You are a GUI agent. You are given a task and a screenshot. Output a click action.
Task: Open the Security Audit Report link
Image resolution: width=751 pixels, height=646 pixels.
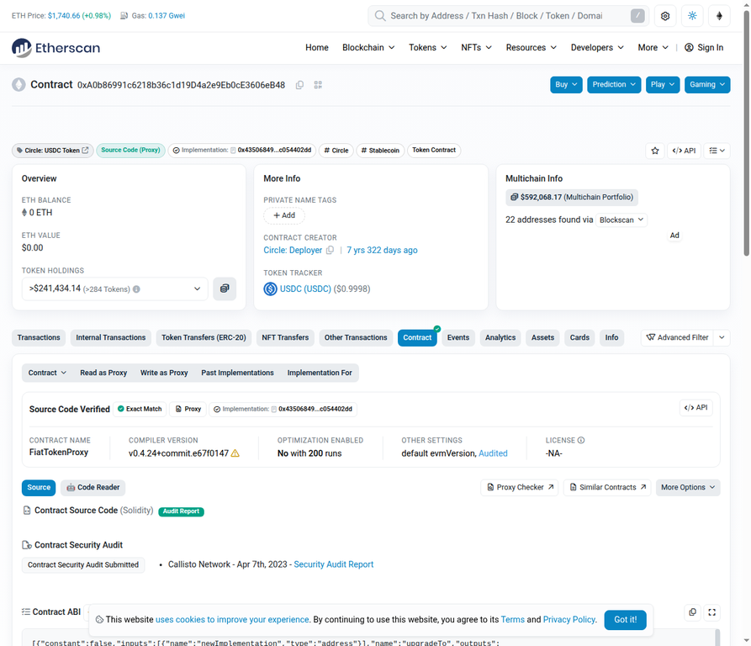(x=333, y=564)
